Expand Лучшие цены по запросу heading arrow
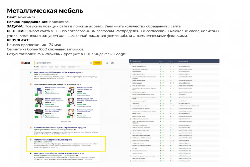The width and height of the screenshot is (250, 167). (80, 84)
